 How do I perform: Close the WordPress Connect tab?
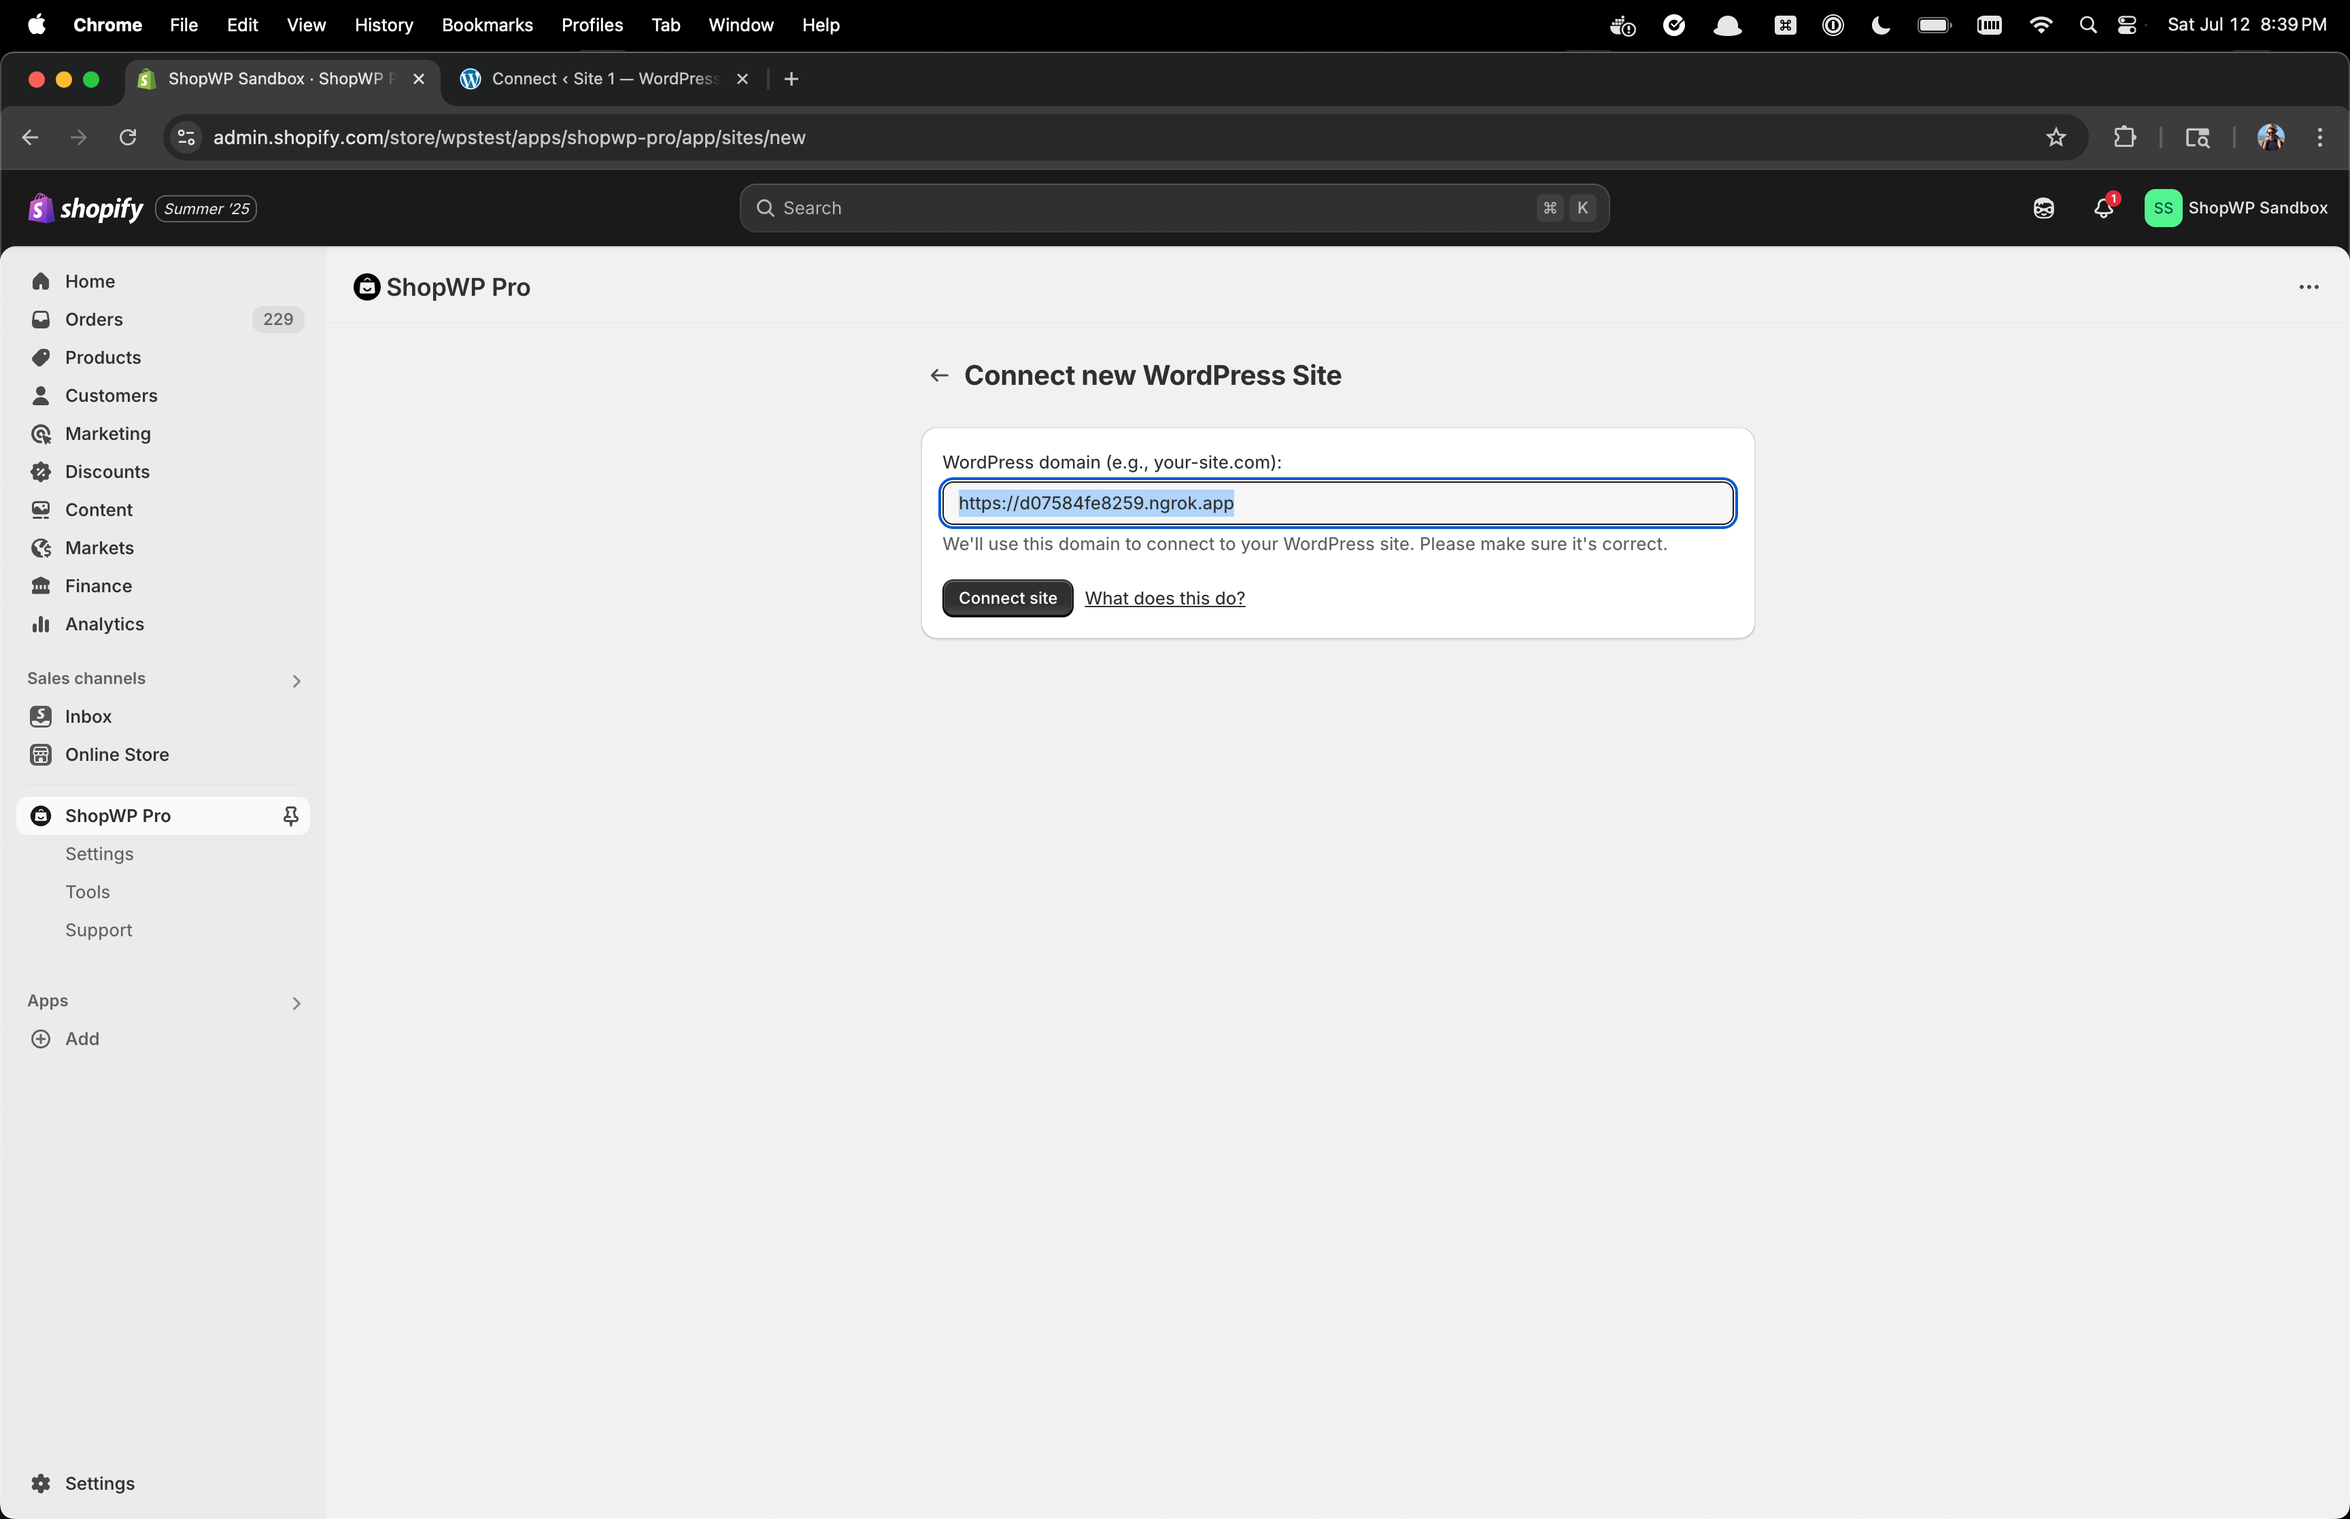tap(743, 79)
